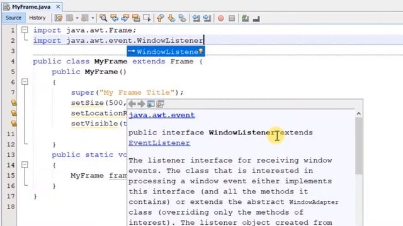Go to Find Next Occurrence icon
This screenshot has height=226, width=403.
[125, 18]
